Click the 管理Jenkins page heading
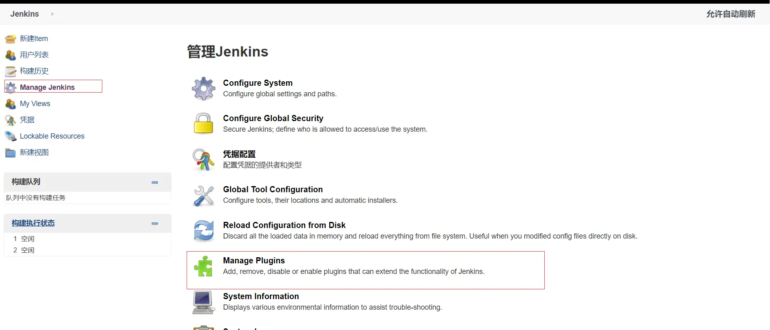 click(x=227, y=52)
